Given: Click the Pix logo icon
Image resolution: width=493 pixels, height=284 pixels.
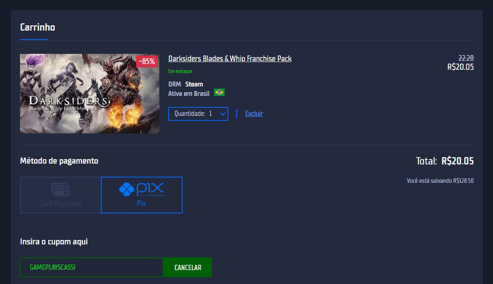Looking at the screenshot, I should point(141,190).
